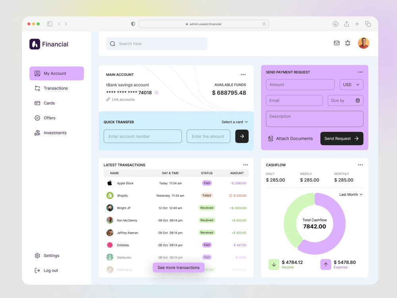The image size is (397, 298).
Task: Select the Wright JP transaction name
Action: pyautogui.click(x=123, y=208)
